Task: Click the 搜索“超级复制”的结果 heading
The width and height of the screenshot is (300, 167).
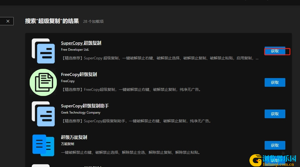Action: point(52,21)
